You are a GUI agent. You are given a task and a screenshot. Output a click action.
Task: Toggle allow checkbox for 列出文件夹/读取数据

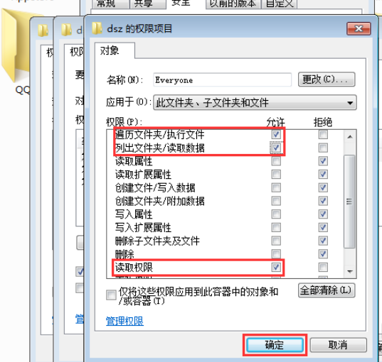pos(276,148)
